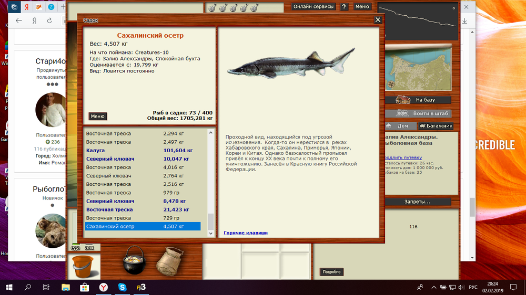Select Восточная треска 2,516 кг row
Screen dimensions: 526x295
pos(143,184)
